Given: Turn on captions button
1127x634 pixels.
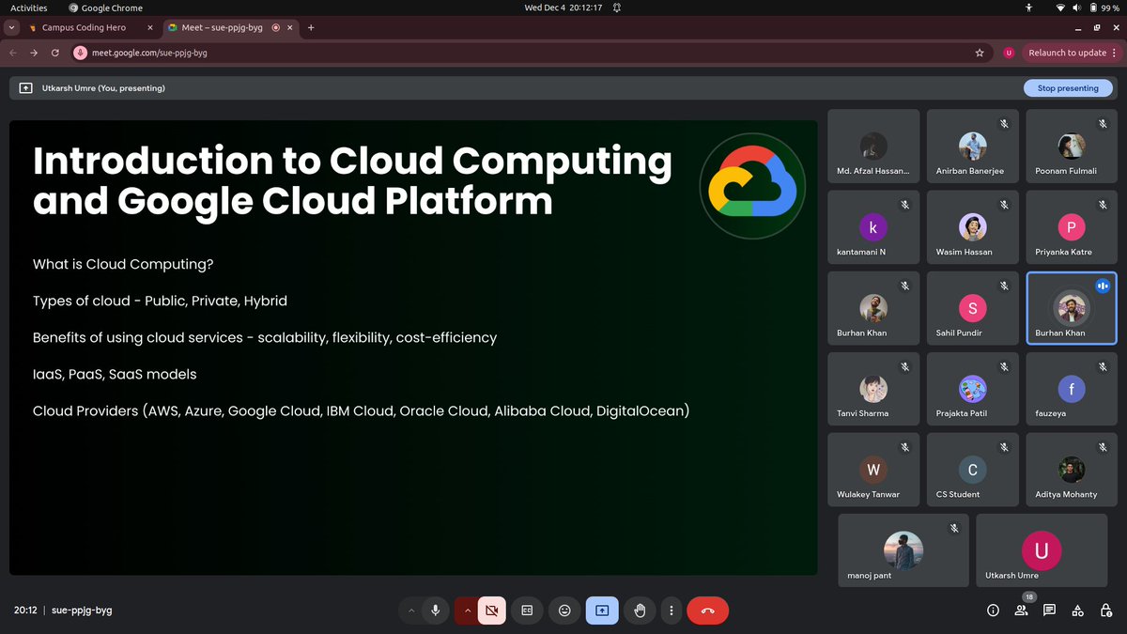Looking at the screenshot, I should coord(527,611).
